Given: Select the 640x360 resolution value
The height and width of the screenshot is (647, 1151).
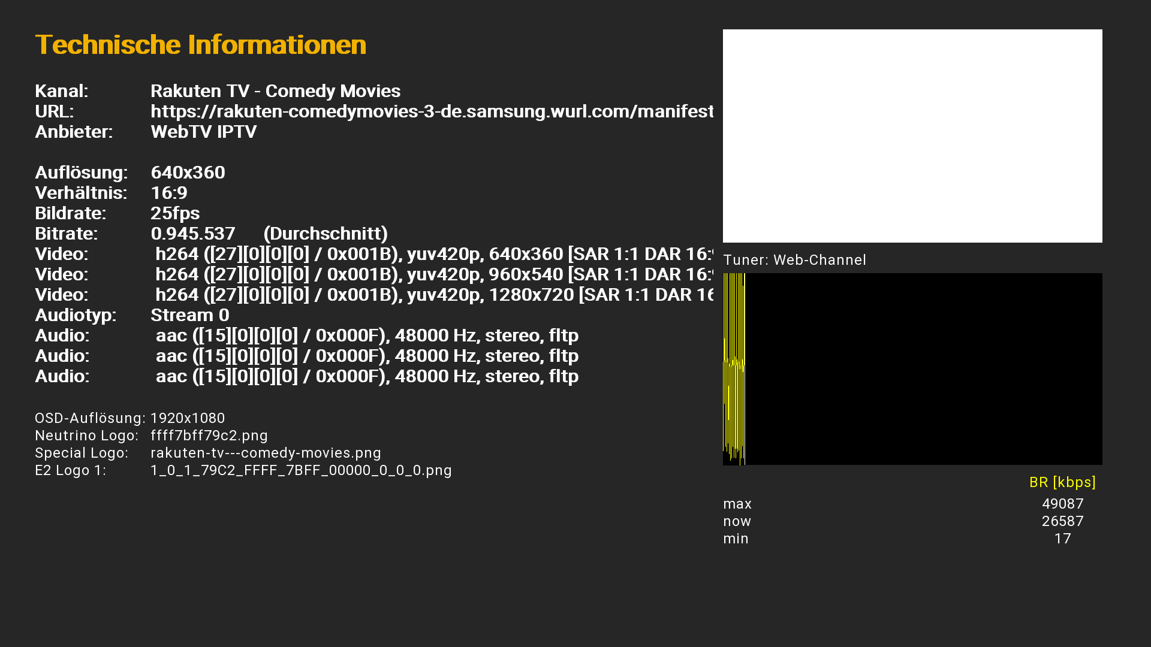Looking at the screenshot, I should point(188,173).
